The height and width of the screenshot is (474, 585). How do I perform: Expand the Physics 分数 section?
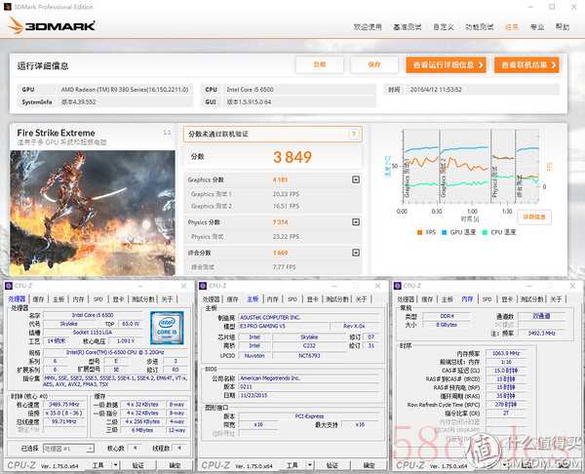point(356,222)
